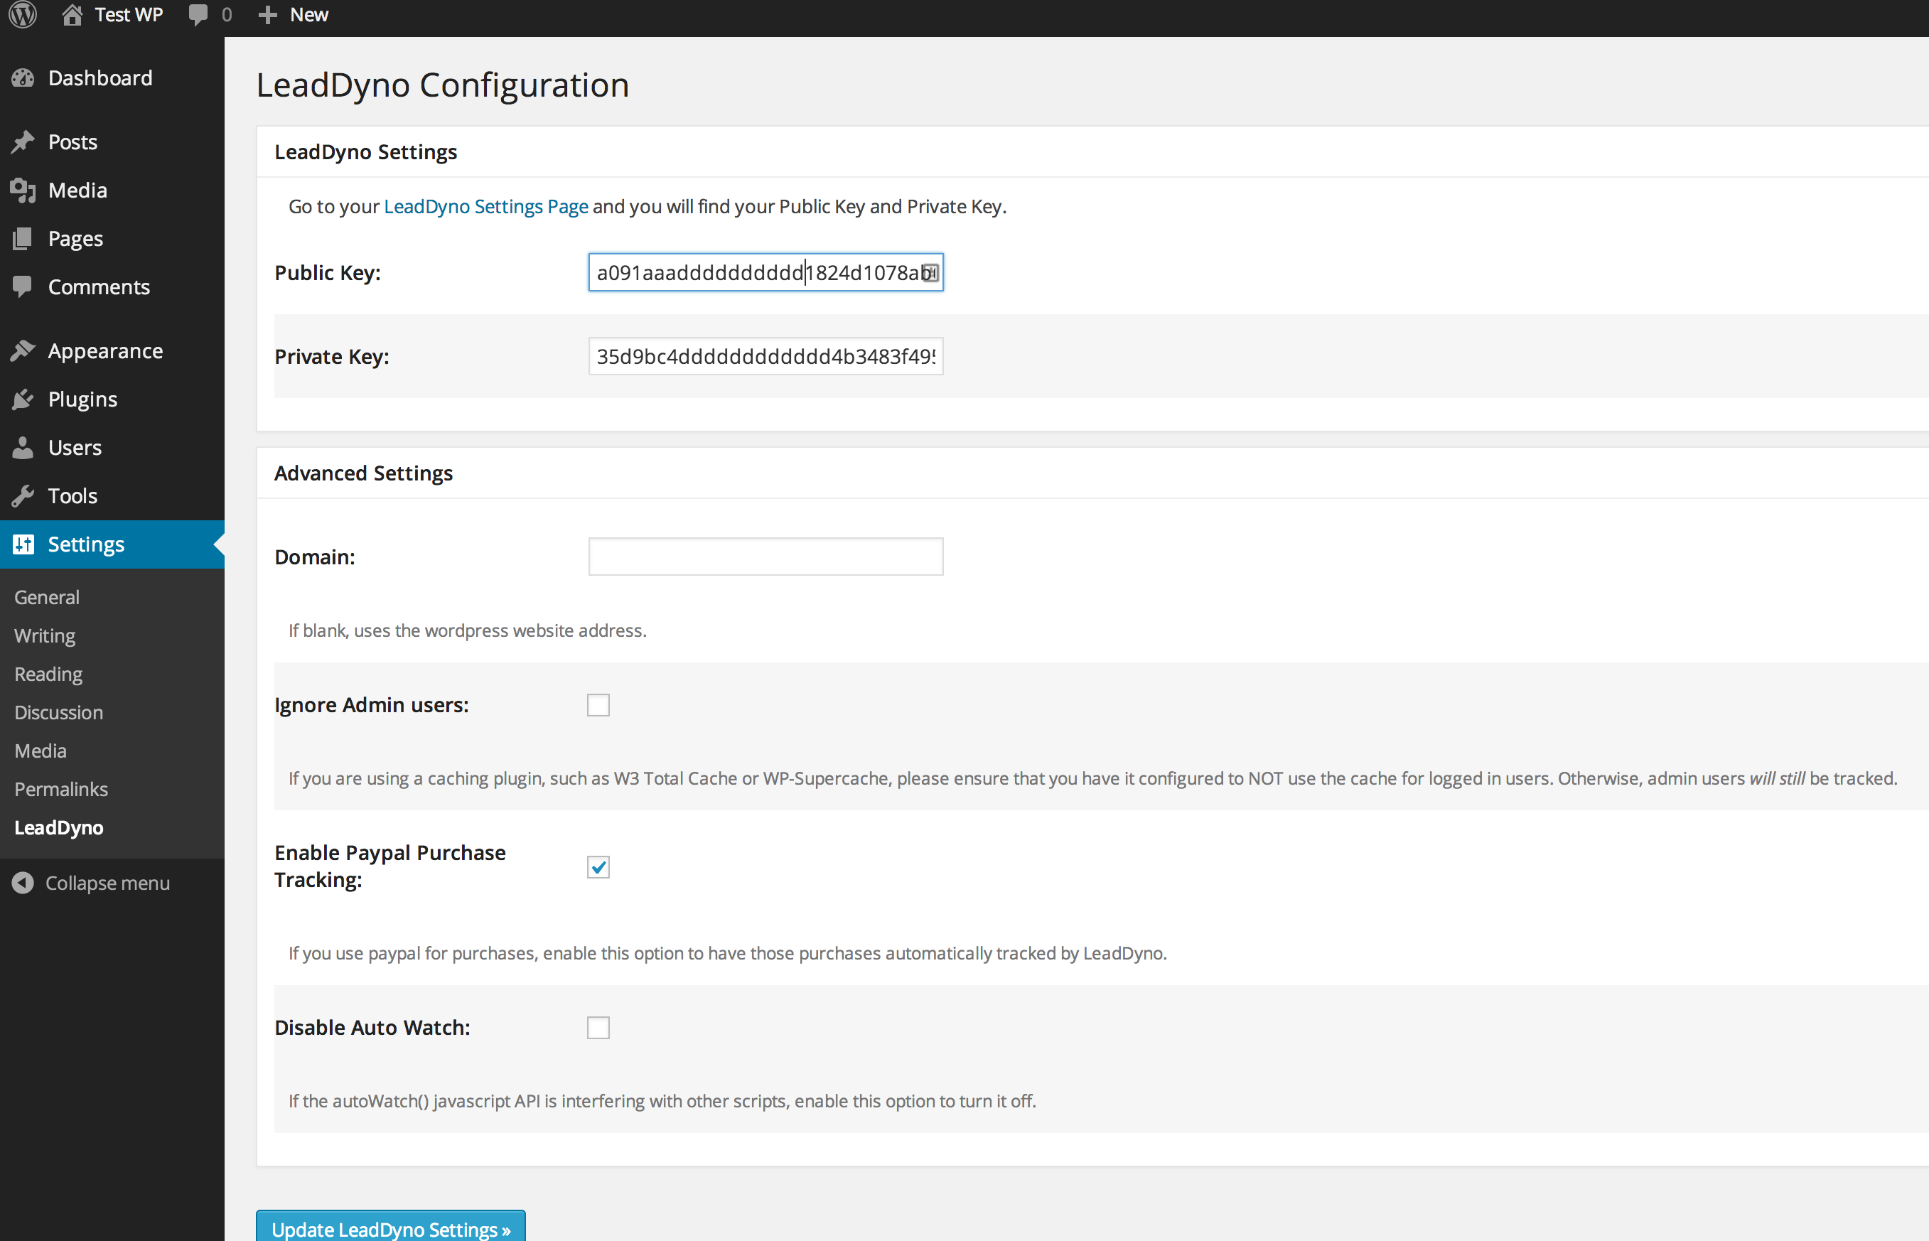
Task: Click the WordPress logo icon
Action: [x=23, y=14]
